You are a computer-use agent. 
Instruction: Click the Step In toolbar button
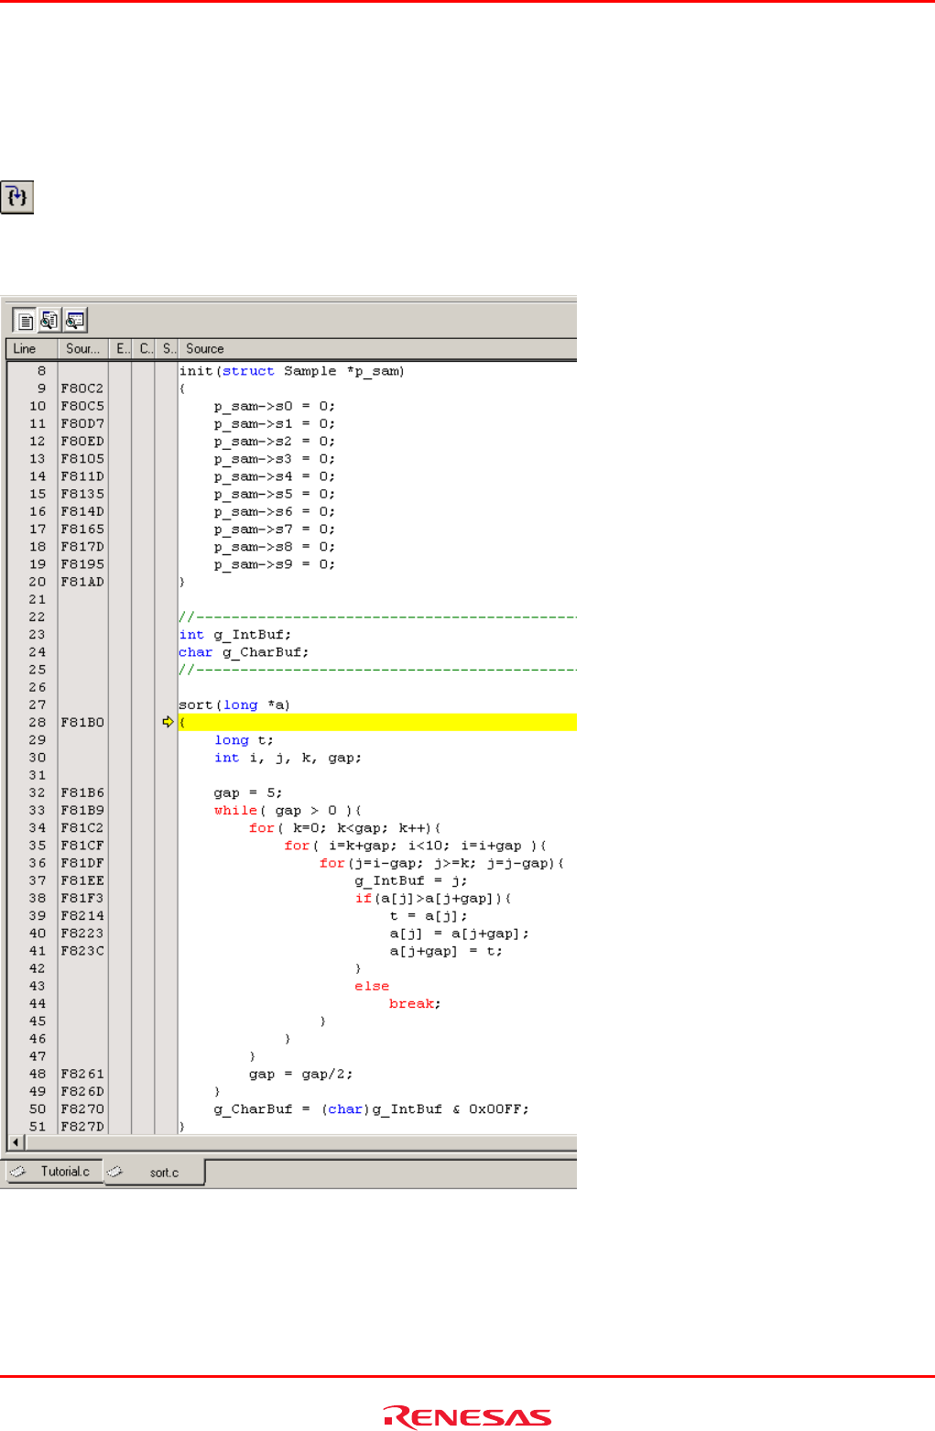17,197
